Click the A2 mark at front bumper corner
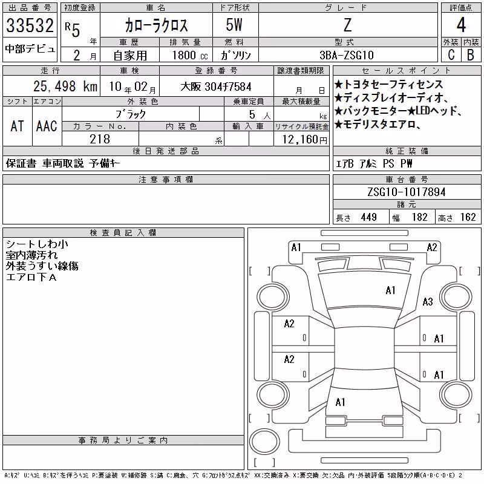The width and height of the screenshot is (484, 484). (x=432, y=247)
